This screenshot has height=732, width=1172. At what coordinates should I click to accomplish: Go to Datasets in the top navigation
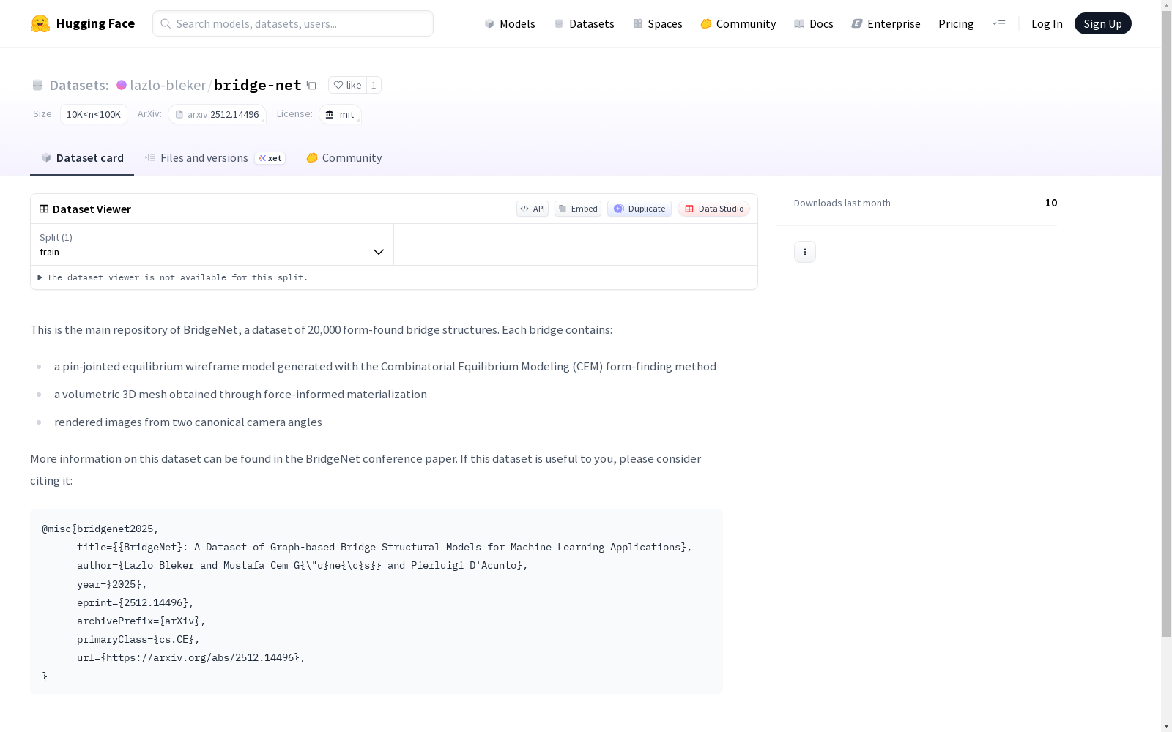point(584,23)
